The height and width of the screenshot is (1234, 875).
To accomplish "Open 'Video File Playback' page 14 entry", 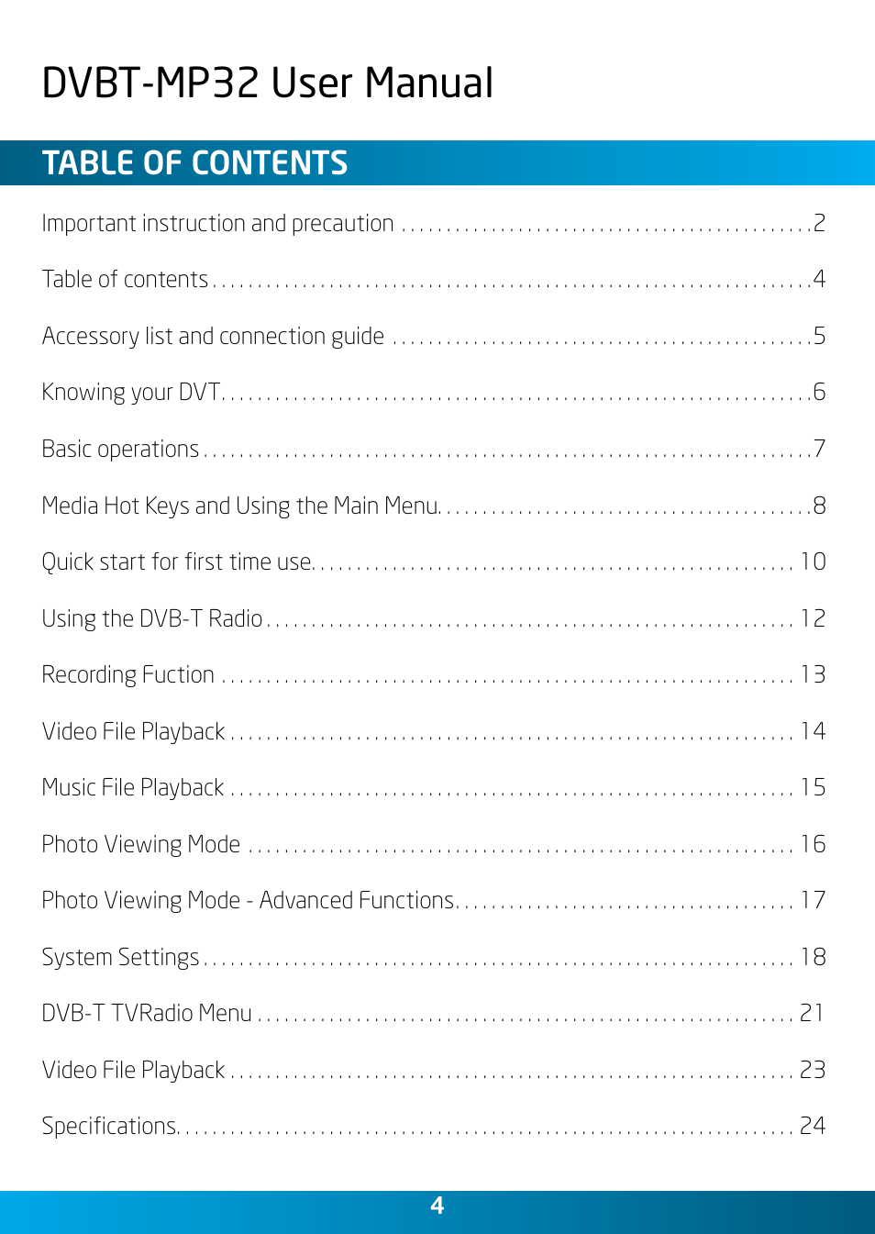I will (434, 731).
